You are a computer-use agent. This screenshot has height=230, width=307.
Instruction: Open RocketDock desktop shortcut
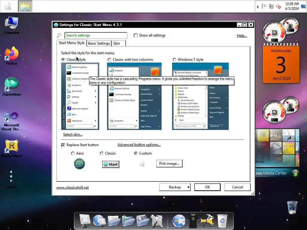pos(11,149)
